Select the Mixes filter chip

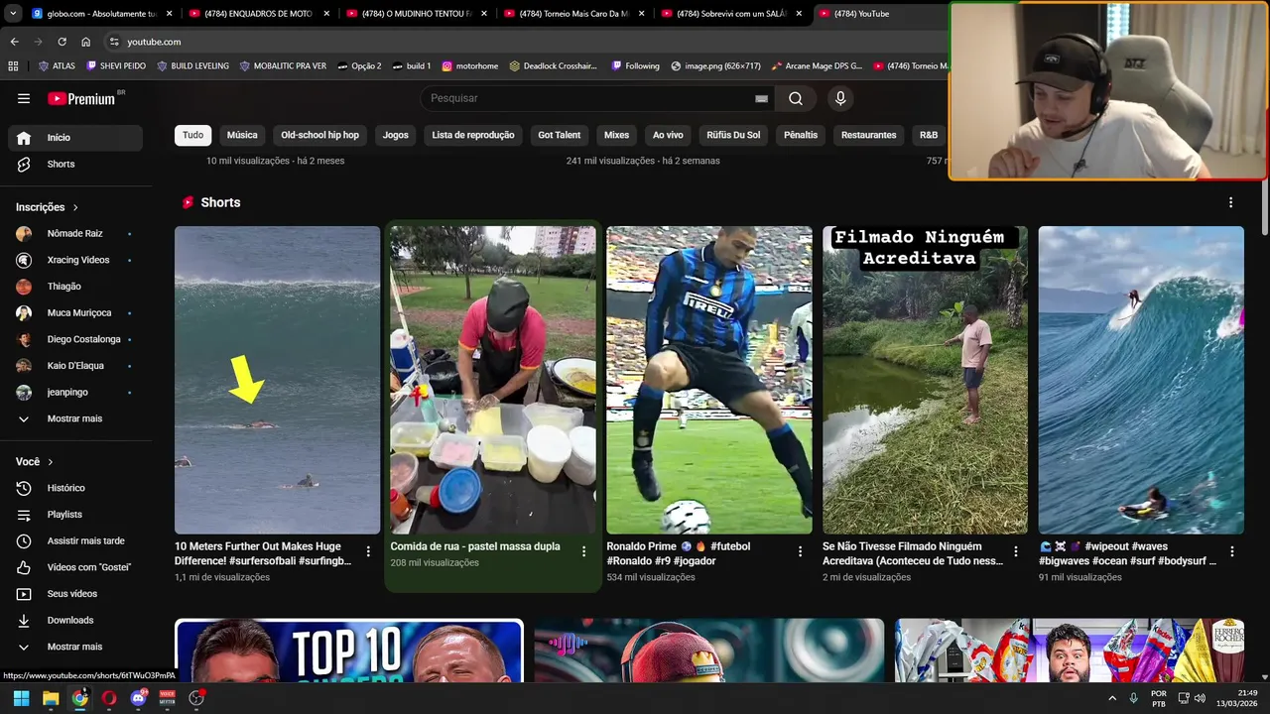(616, 135)
